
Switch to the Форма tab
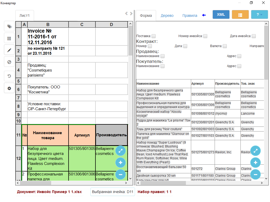[x=146, y=16]
